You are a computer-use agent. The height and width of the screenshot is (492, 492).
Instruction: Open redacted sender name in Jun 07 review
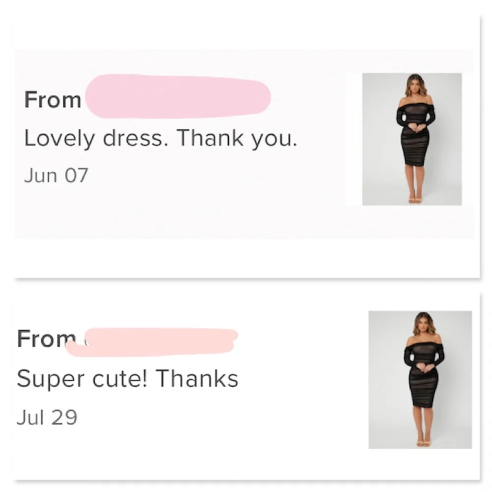coord(177,96)
